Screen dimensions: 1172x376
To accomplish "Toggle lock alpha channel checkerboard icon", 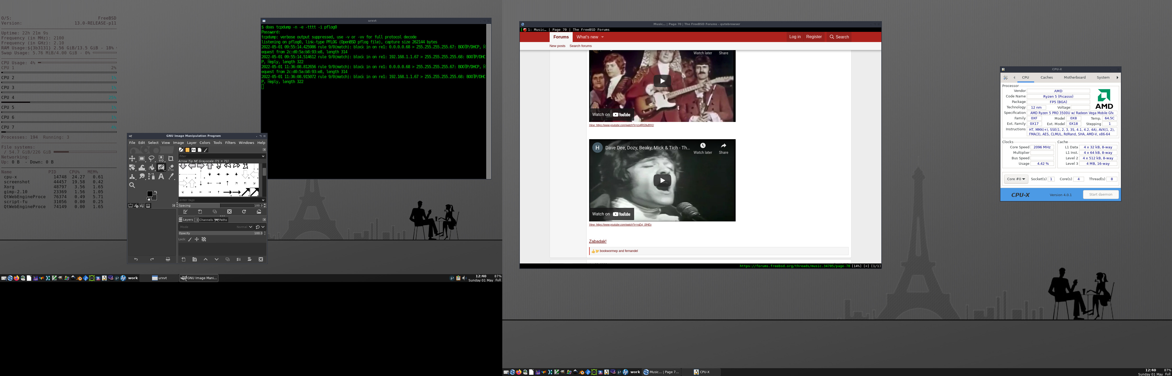I will click(x=204, y=239).
